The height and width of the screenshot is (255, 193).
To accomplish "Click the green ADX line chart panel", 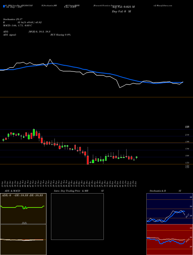I will point(23,209).
